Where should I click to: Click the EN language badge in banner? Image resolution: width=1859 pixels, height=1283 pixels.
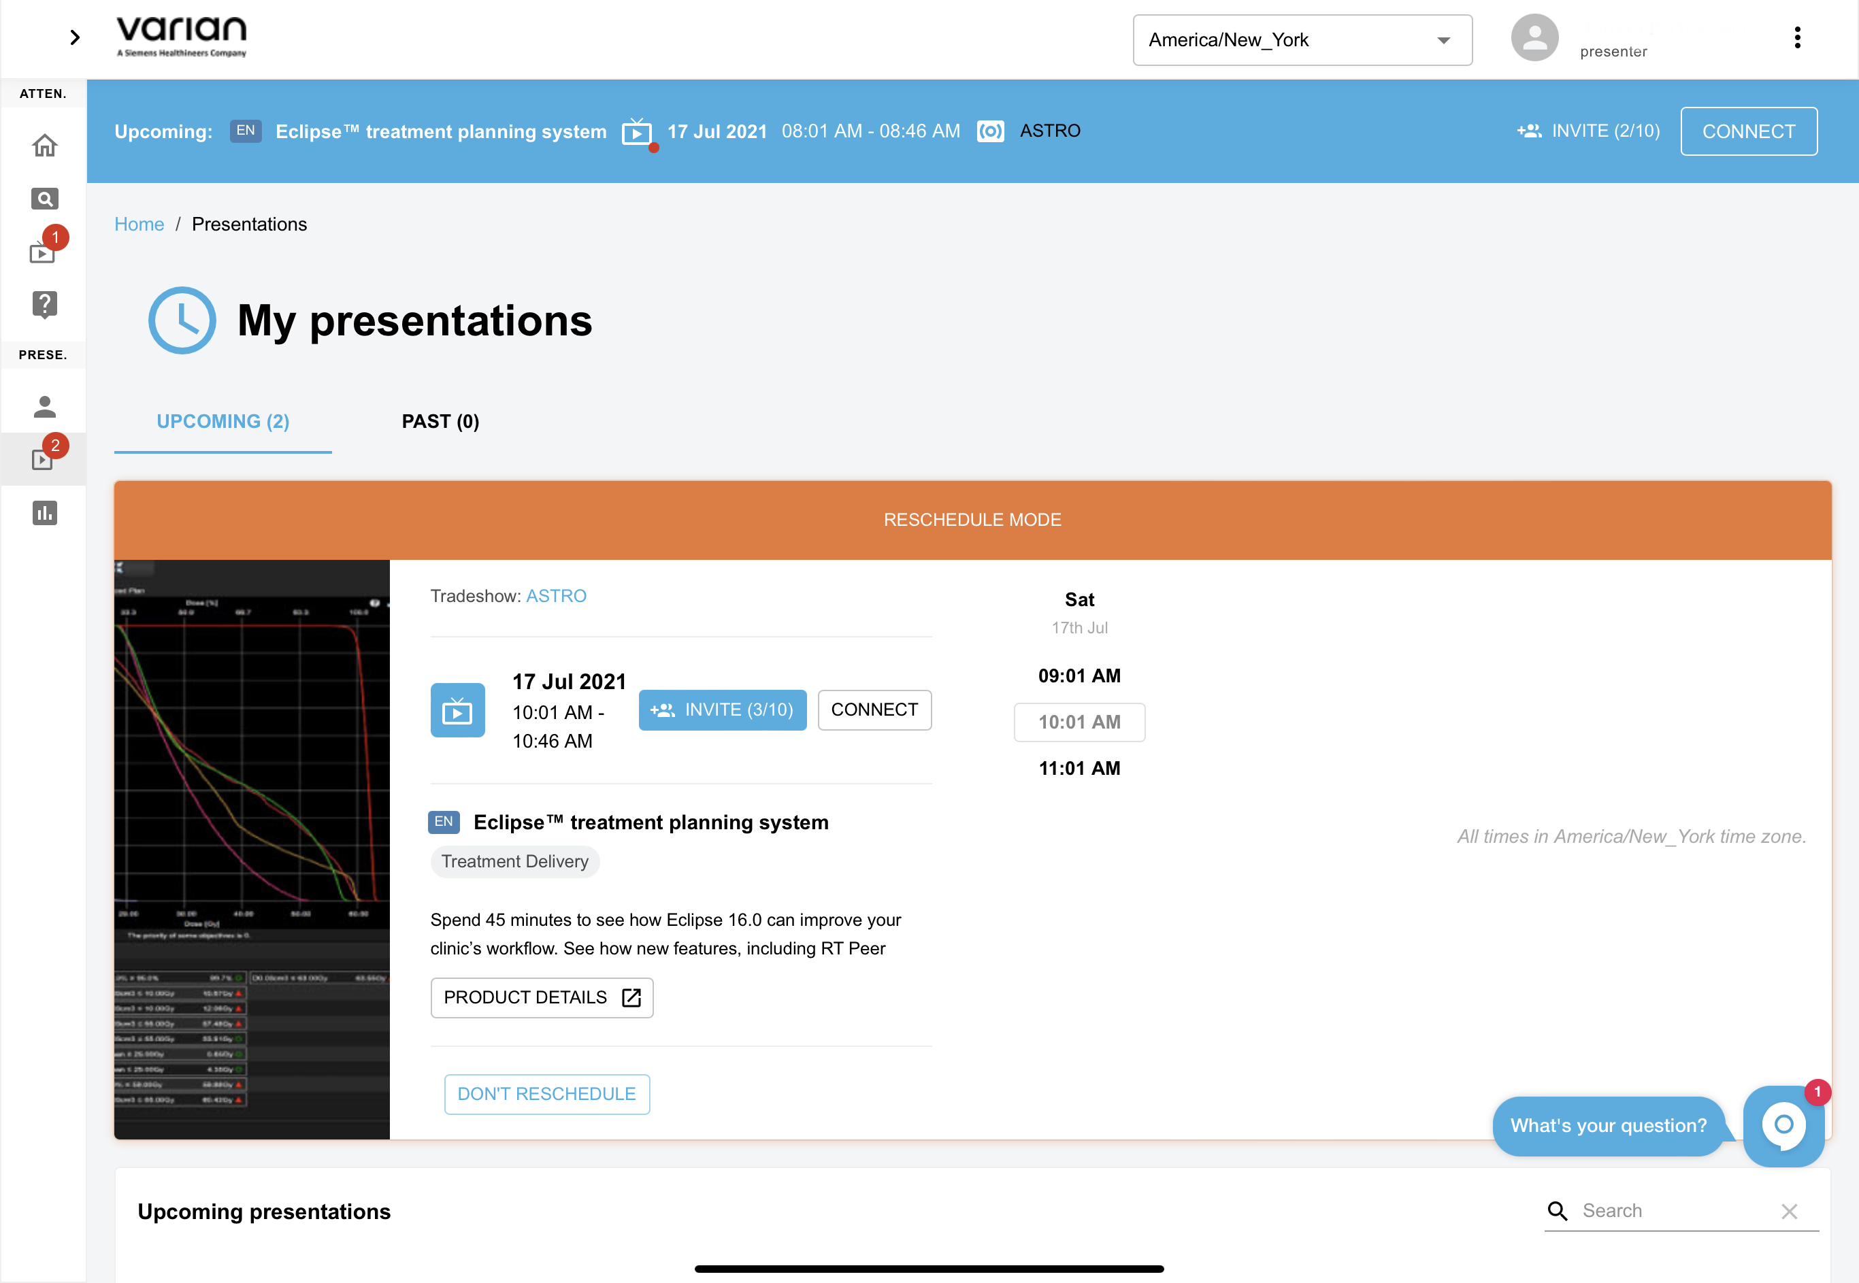point(245,131)
